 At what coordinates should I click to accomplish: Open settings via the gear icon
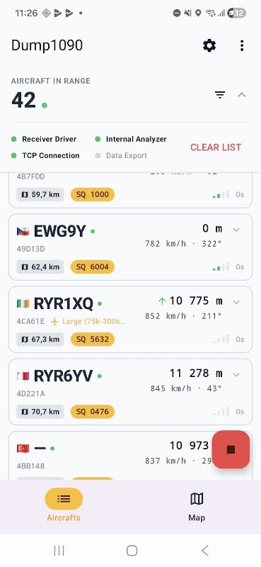(x=209, y=45)
